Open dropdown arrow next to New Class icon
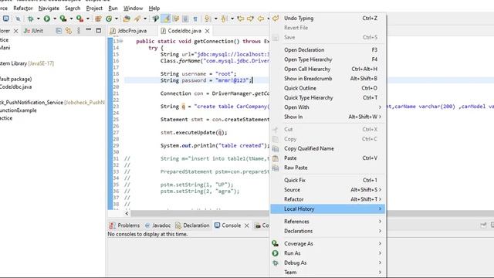 click(x=117, y=19)
